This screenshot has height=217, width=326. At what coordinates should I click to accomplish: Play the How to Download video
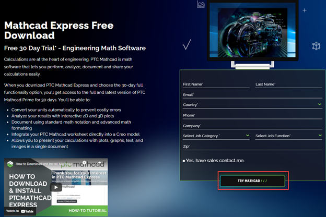point(56,187)
